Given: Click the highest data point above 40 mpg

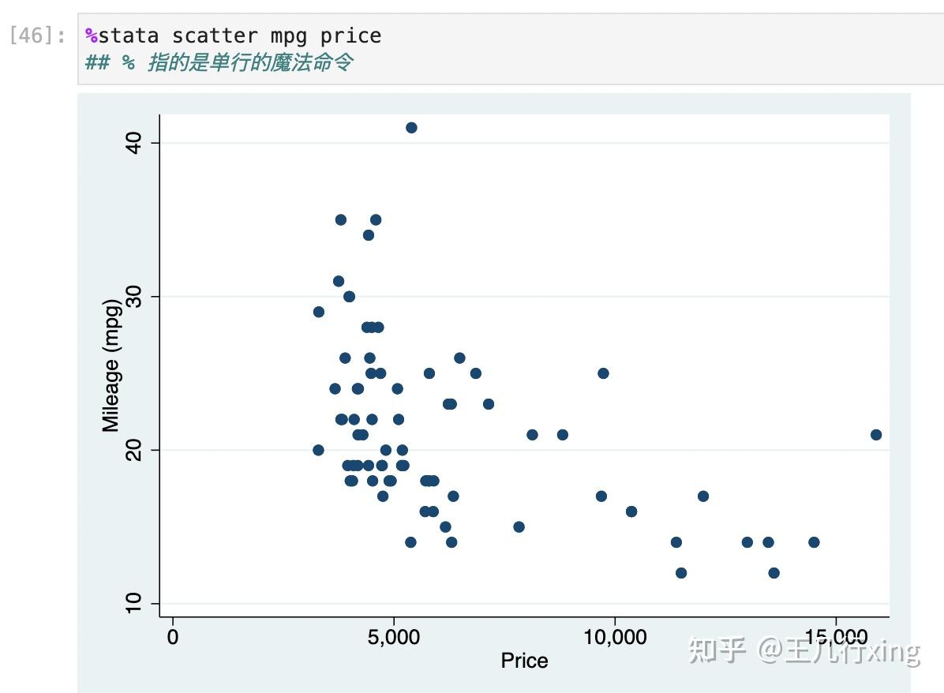Looking at the screenshot, I should (411, 128).
